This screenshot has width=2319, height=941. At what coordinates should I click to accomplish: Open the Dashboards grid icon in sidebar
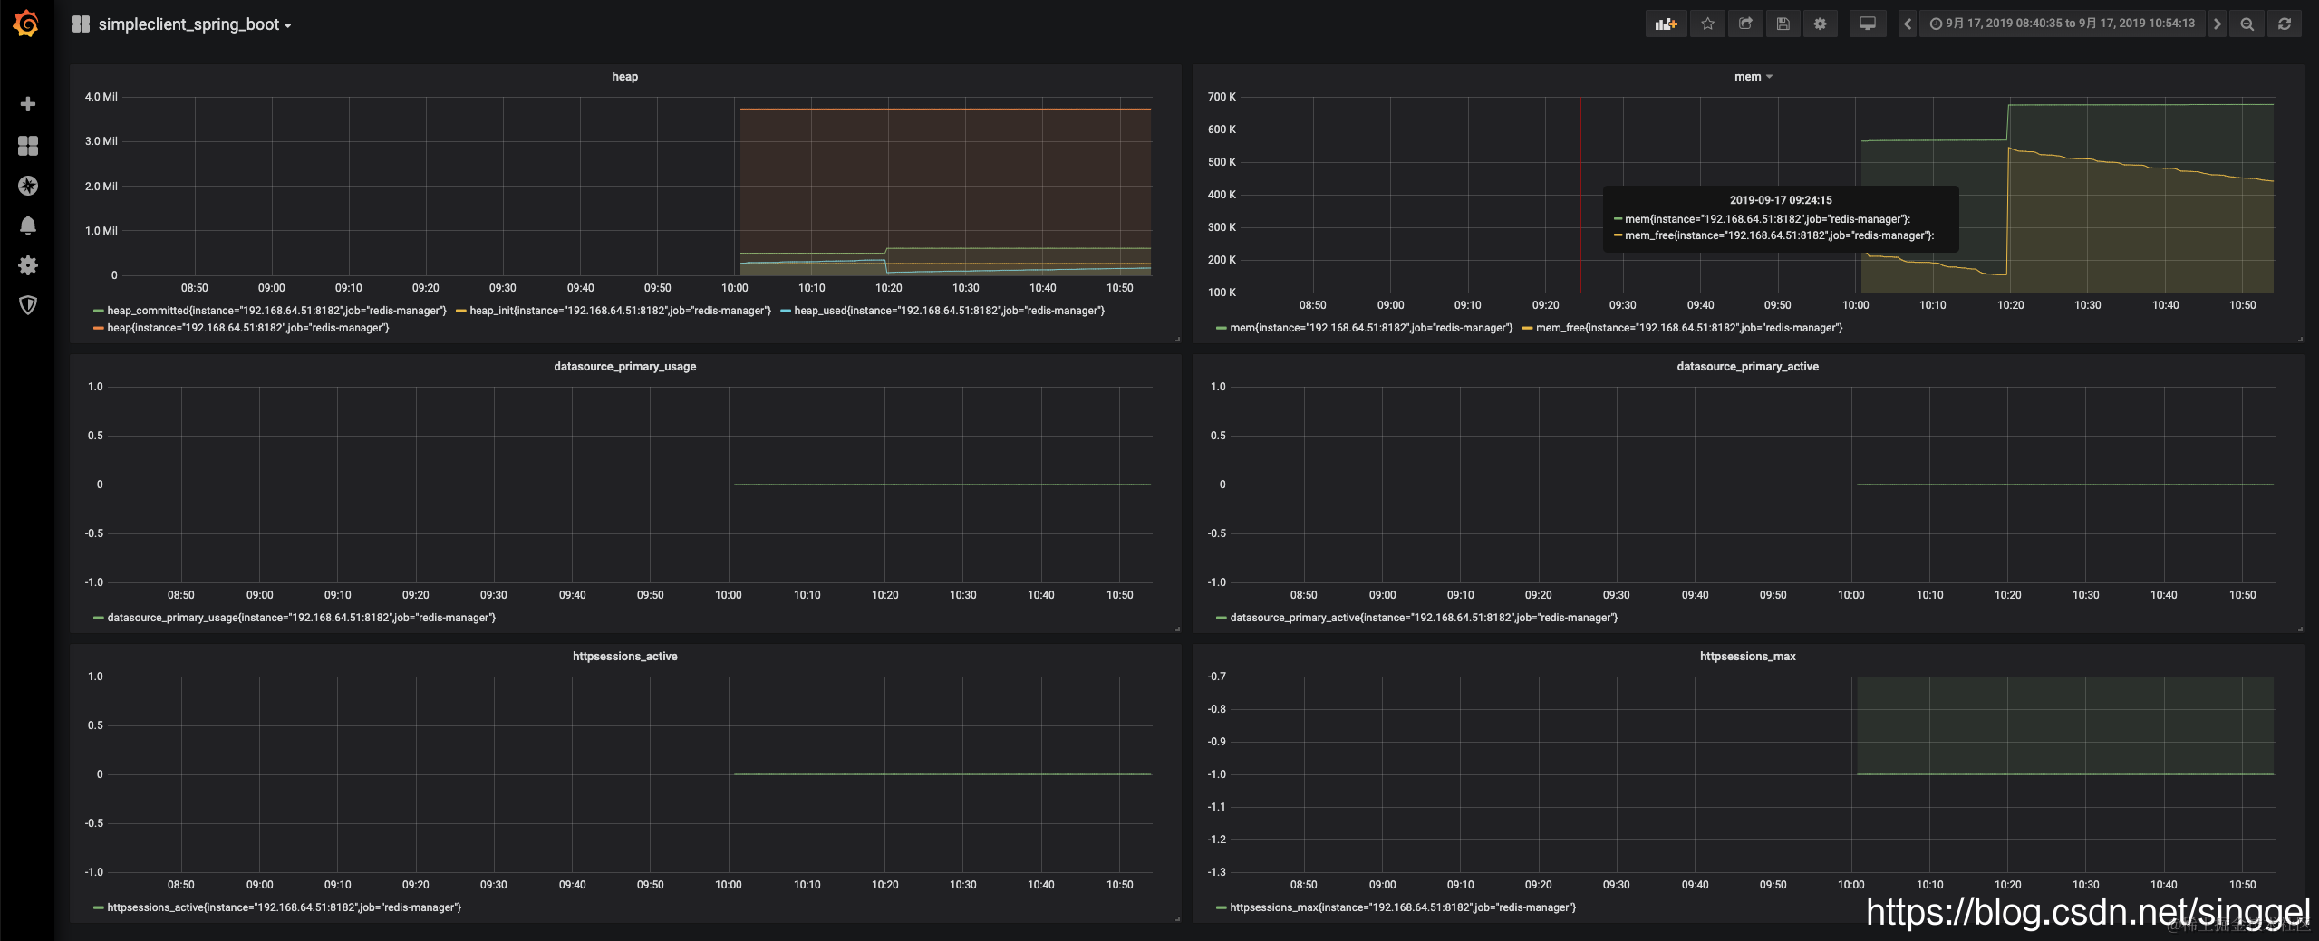pos(28,145)
